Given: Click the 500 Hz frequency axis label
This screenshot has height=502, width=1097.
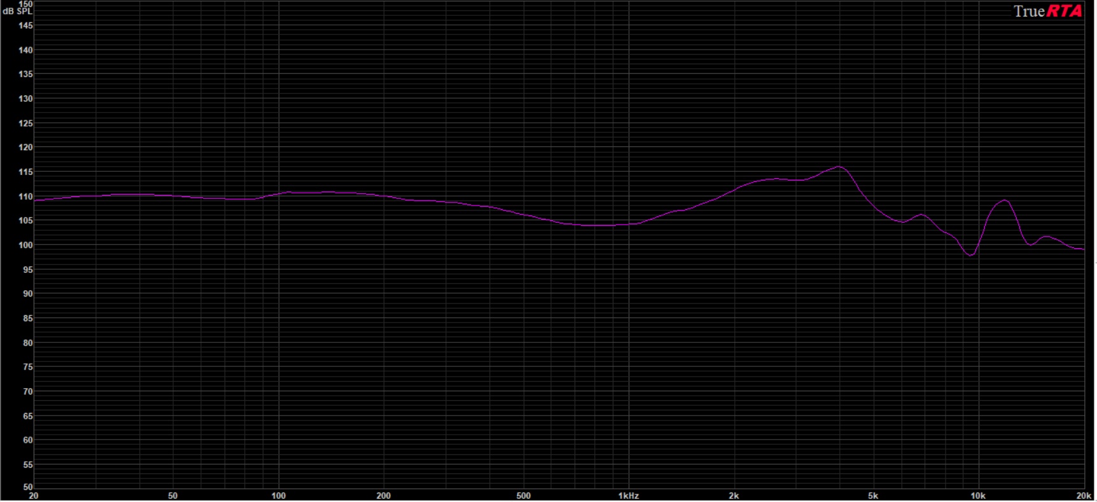Looking at the screenshot, I should (x=523, y=496).
